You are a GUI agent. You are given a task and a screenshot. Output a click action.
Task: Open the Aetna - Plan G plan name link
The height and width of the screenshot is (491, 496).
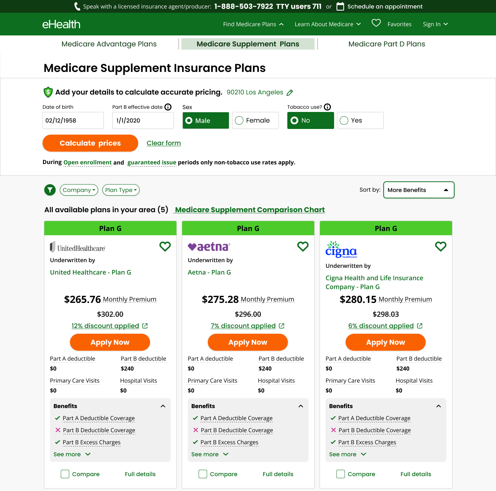(x=209, y=272)
